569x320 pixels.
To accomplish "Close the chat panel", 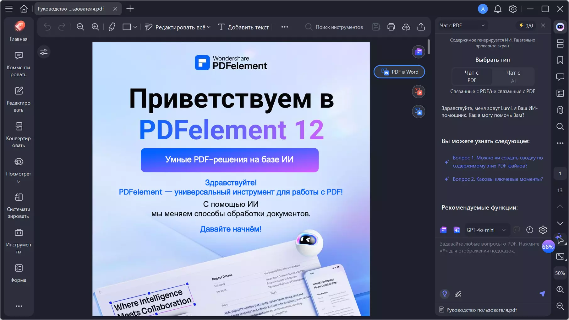I will click(543, 25).
